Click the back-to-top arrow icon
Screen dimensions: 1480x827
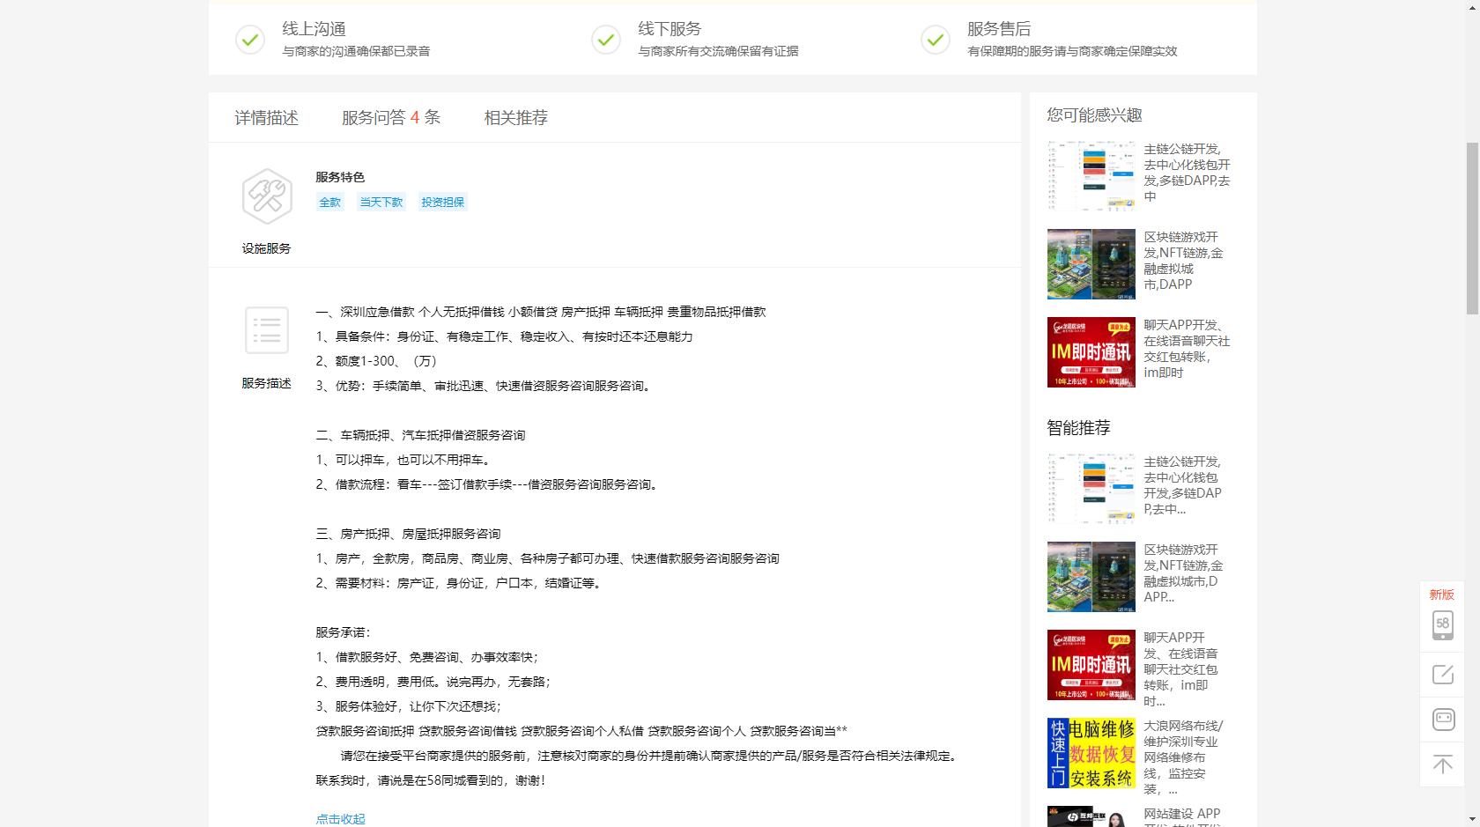[1442, 764]
